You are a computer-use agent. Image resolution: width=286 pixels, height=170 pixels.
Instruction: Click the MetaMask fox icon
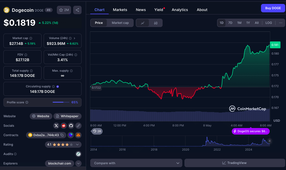pyautogui.click(x=78, y=135)
